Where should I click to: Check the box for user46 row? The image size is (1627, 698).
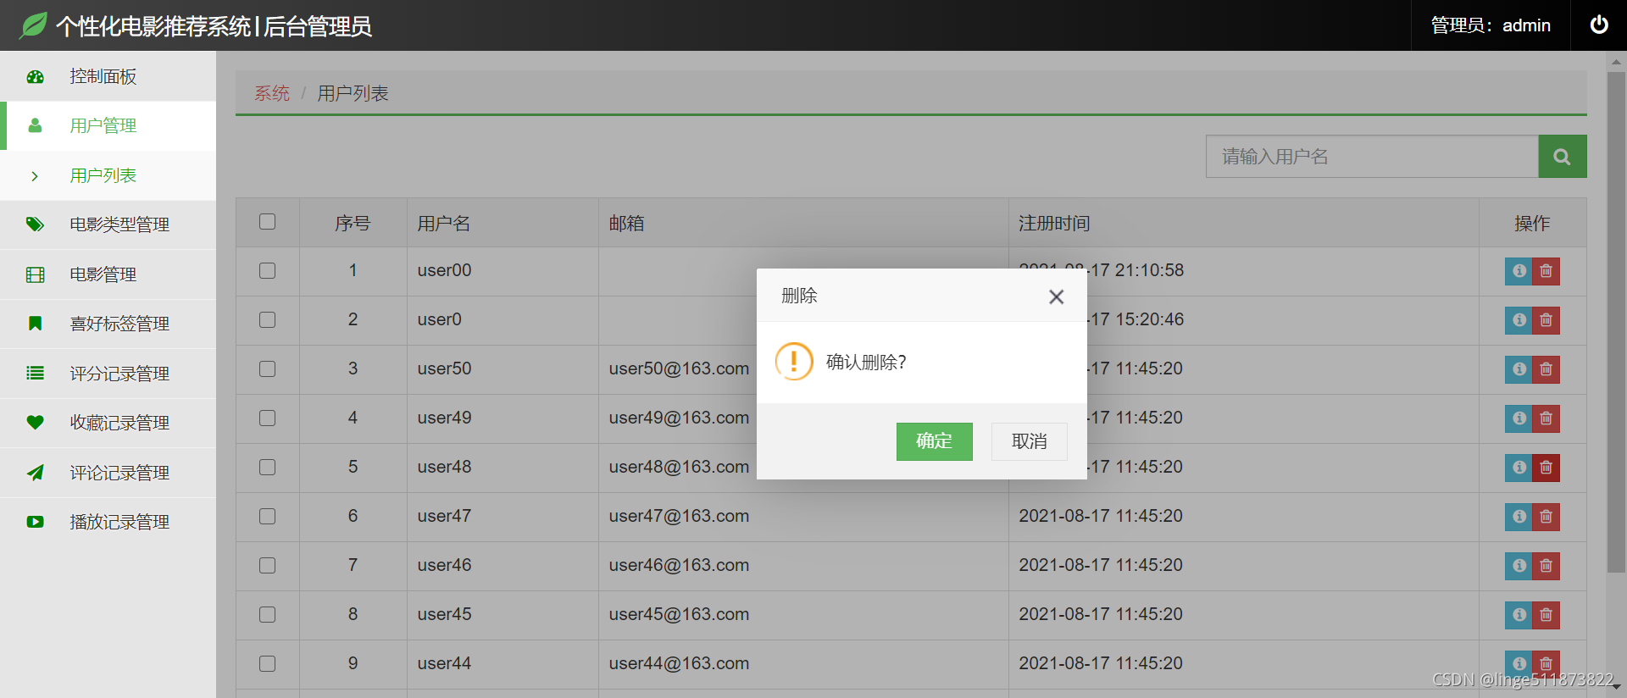click(268, 566)
